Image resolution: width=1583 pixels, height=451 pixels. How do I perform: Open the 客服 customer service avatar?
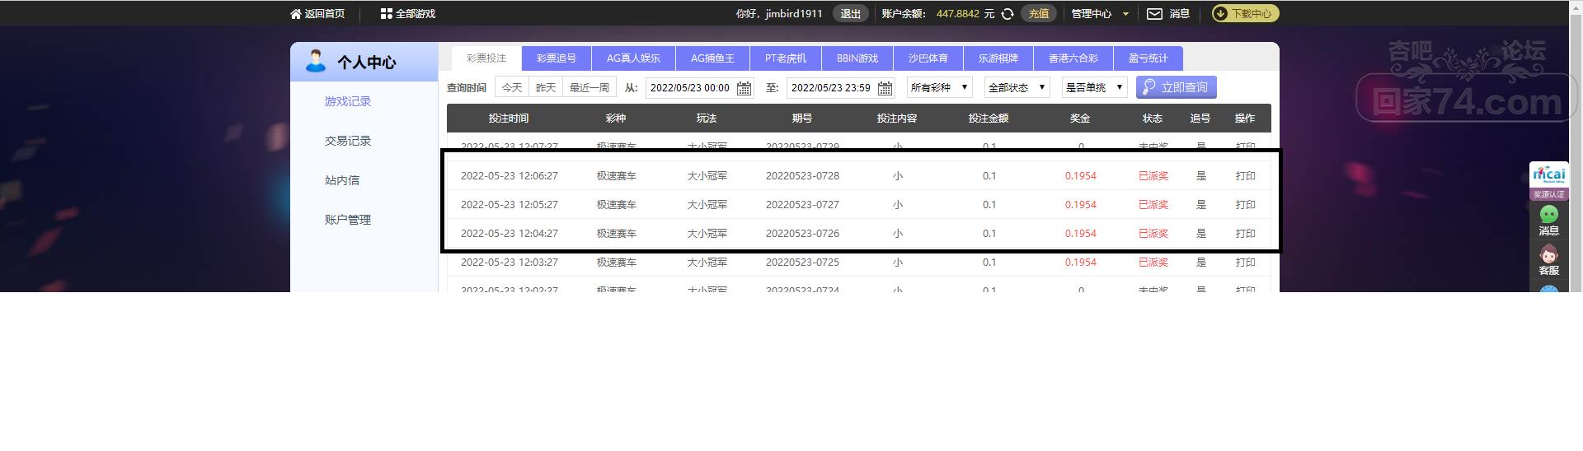point(1549,253)
